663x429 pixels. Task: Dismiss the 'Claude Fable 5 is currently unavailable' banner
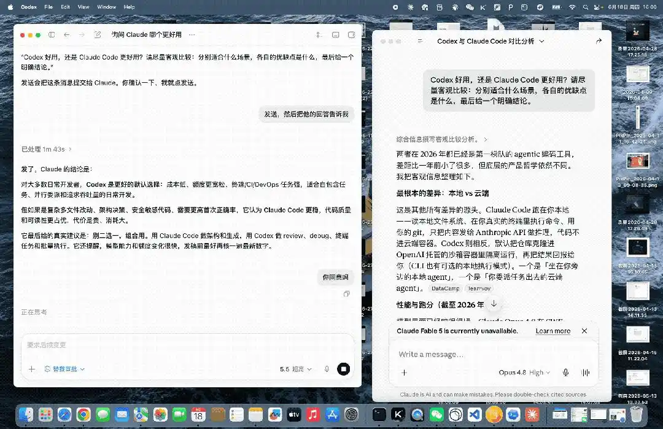pyautogui.click(x=584, y=331)
